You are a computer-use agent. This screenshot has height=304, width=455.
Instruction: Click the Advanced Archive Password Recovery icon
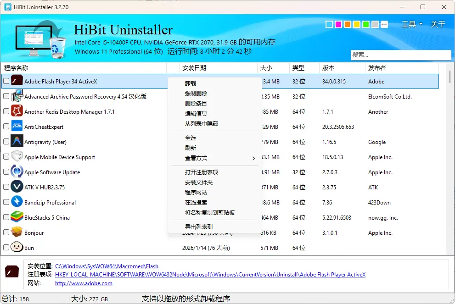(x=17, y=96)
